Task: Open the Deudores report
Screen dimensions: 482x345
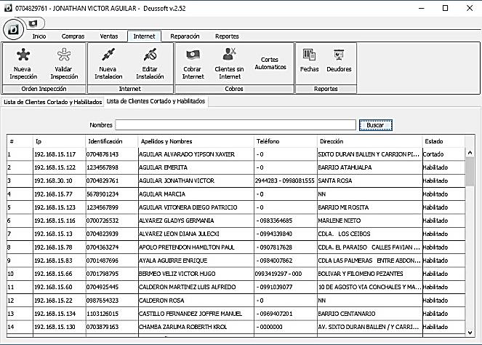Action: (339, 60)
